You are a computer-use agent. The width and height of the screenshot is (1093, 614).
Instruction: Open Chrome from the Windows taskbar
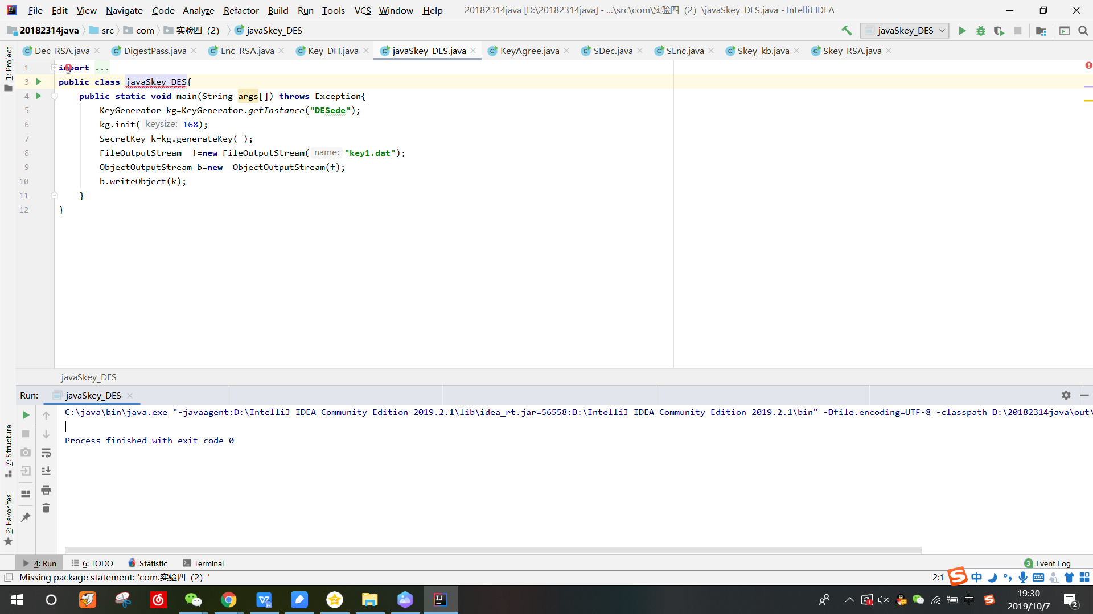point(229,600)
